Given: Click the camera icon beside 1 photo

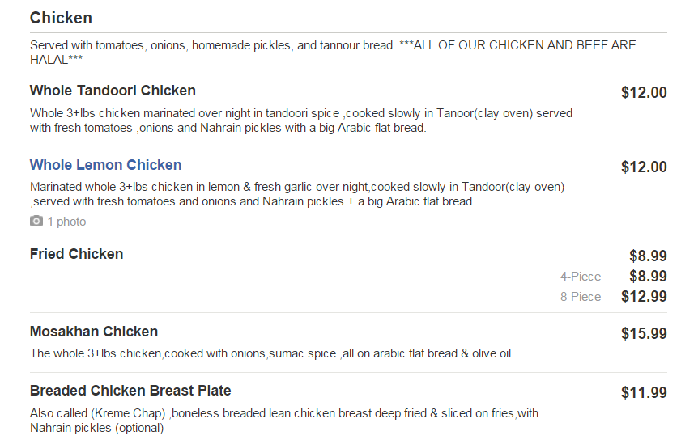Looking at the screenshot, I should coord(36,222).
